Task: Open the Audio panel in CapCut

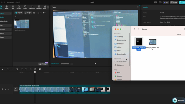Action: pyautogui.click(x=7, y=7)
